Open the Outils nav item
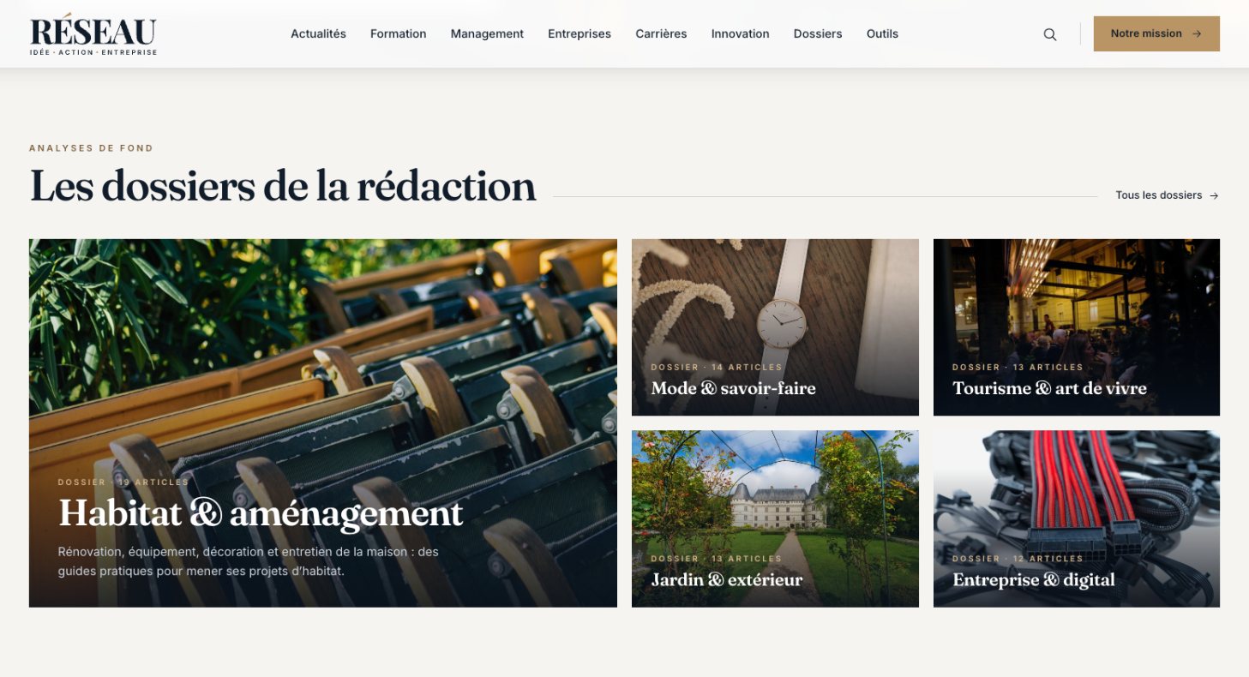 882,33
